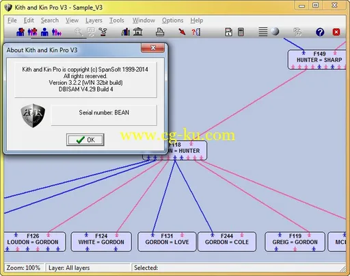
Task: Click the shield logo in About dialog
Action: [x=33, y=116]
